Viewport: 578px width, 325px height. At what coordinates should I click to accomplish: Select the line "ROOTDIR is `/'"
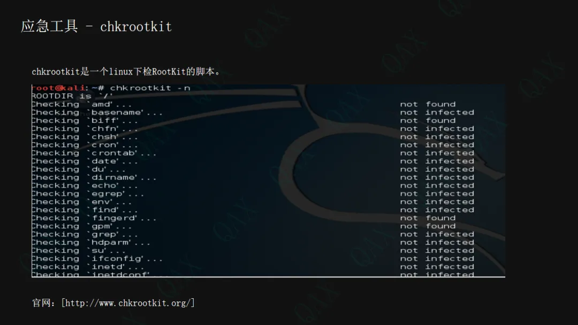[72, 96]
